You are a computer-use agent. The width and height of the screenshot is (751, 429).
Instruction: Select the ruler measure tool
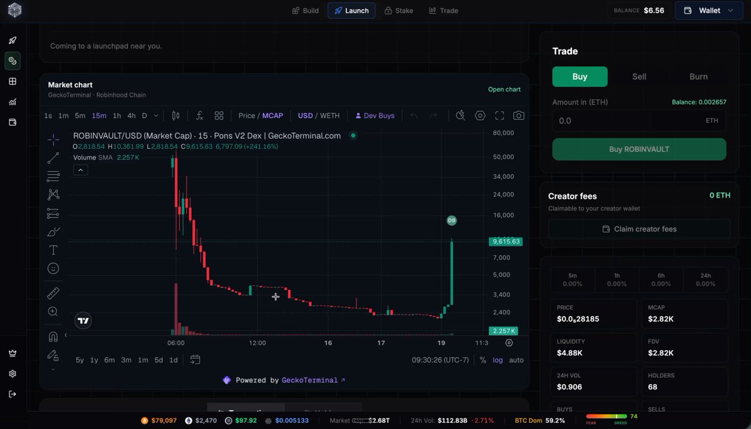click(x=53, y=293)
